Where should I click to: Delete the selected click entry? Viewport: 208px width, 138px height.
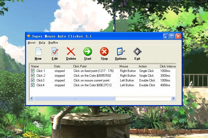click(x=71, y=54)
